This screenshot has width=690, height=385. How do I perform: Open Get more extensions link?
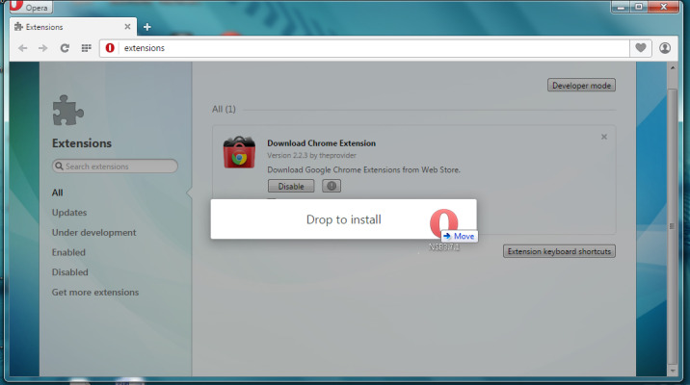point(94,293)
